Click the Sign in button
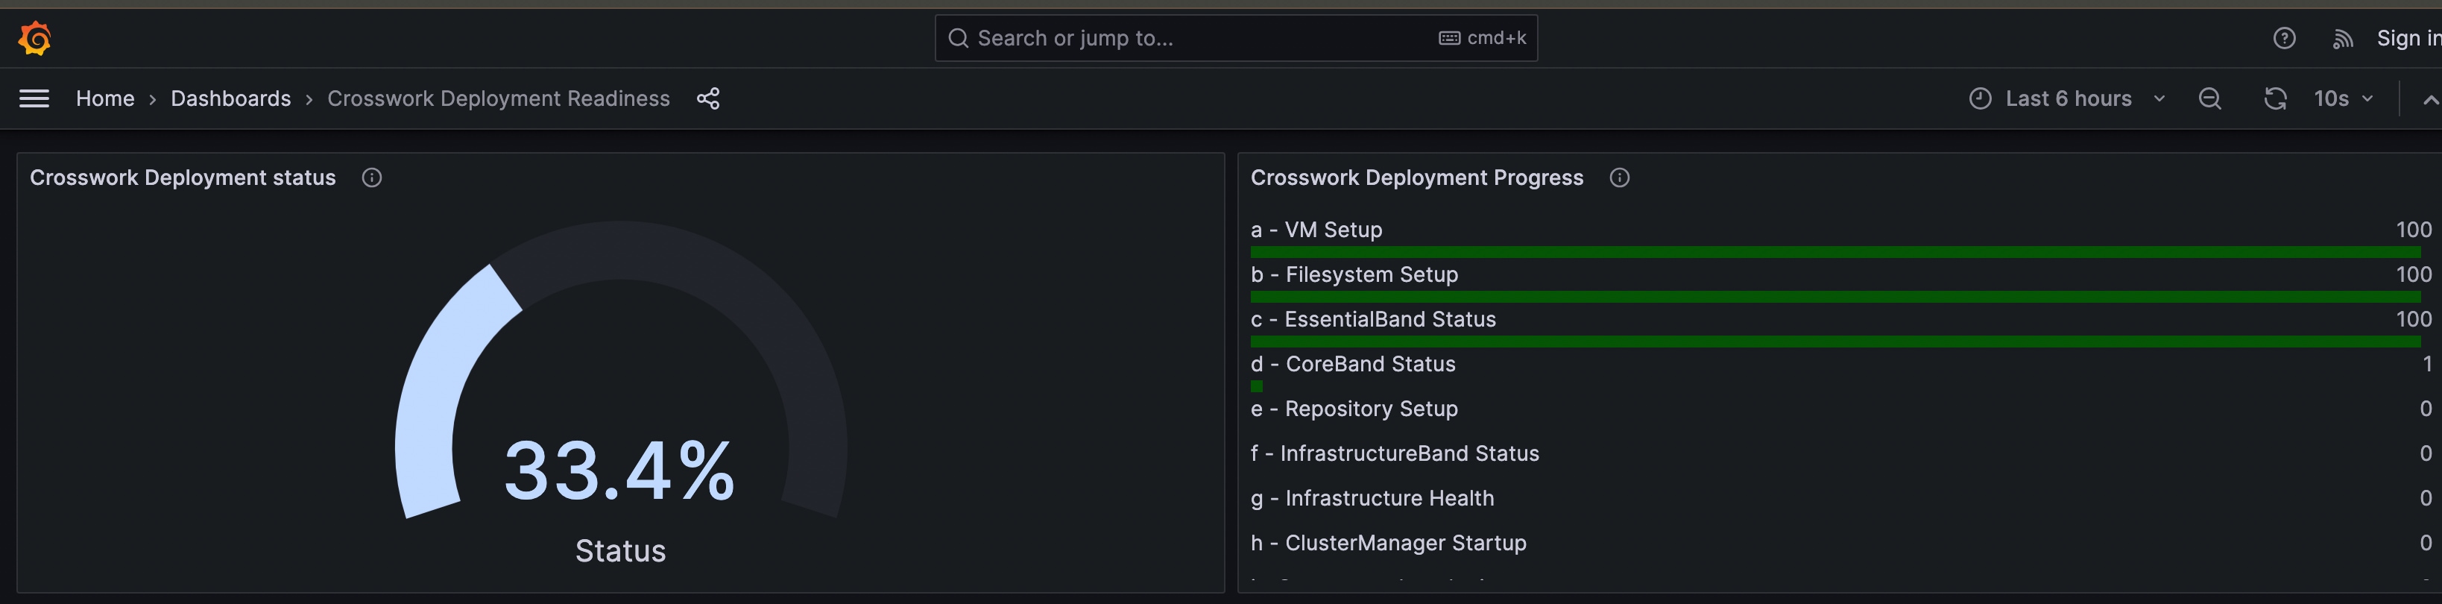Image resolution: width=2442 pixels, height=604 pixels. (x=2407, y=38)
